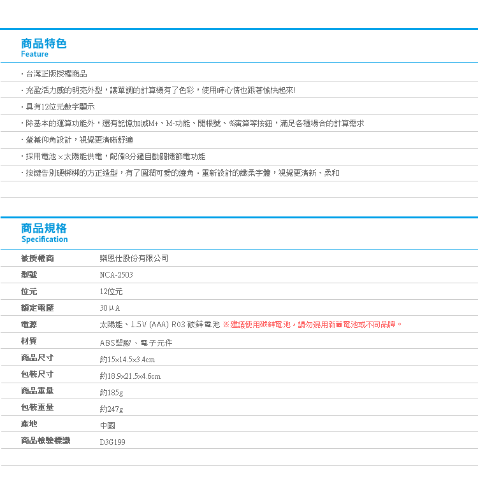The width and height of the screenshot is (478, 501).
Task: Click the 位元 value 12位元
Action: (111, 292)
